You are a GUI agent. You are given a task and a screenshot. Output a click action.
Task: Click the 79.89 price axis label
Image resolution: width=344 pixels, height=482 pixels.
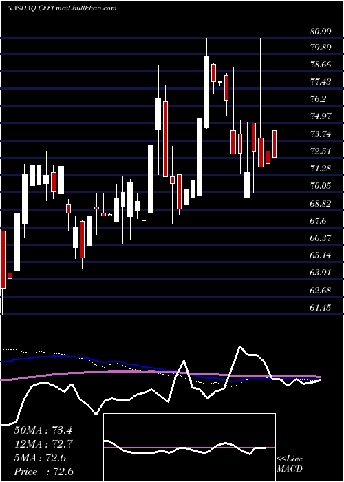[x=321, y=48]
